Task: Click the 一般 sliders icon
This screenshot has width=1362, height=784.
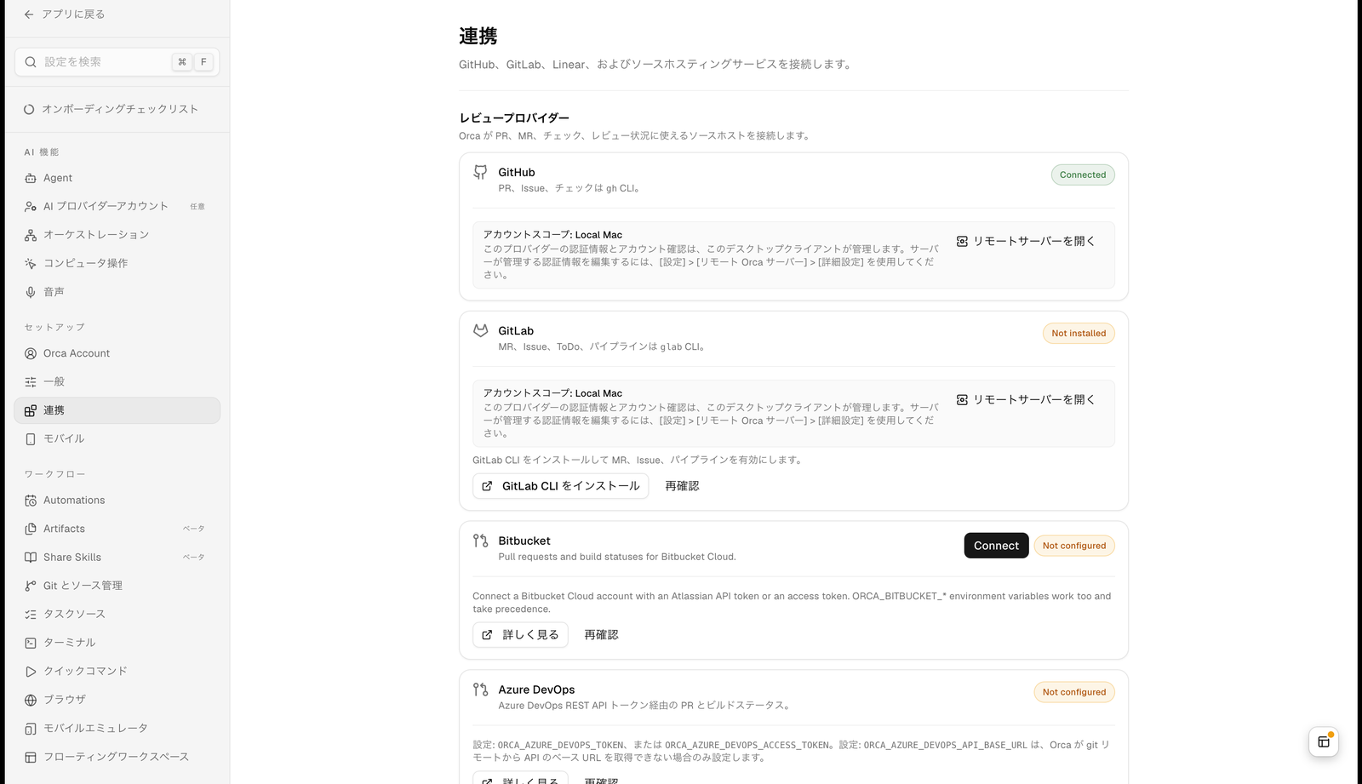Action: pos(31,382)
